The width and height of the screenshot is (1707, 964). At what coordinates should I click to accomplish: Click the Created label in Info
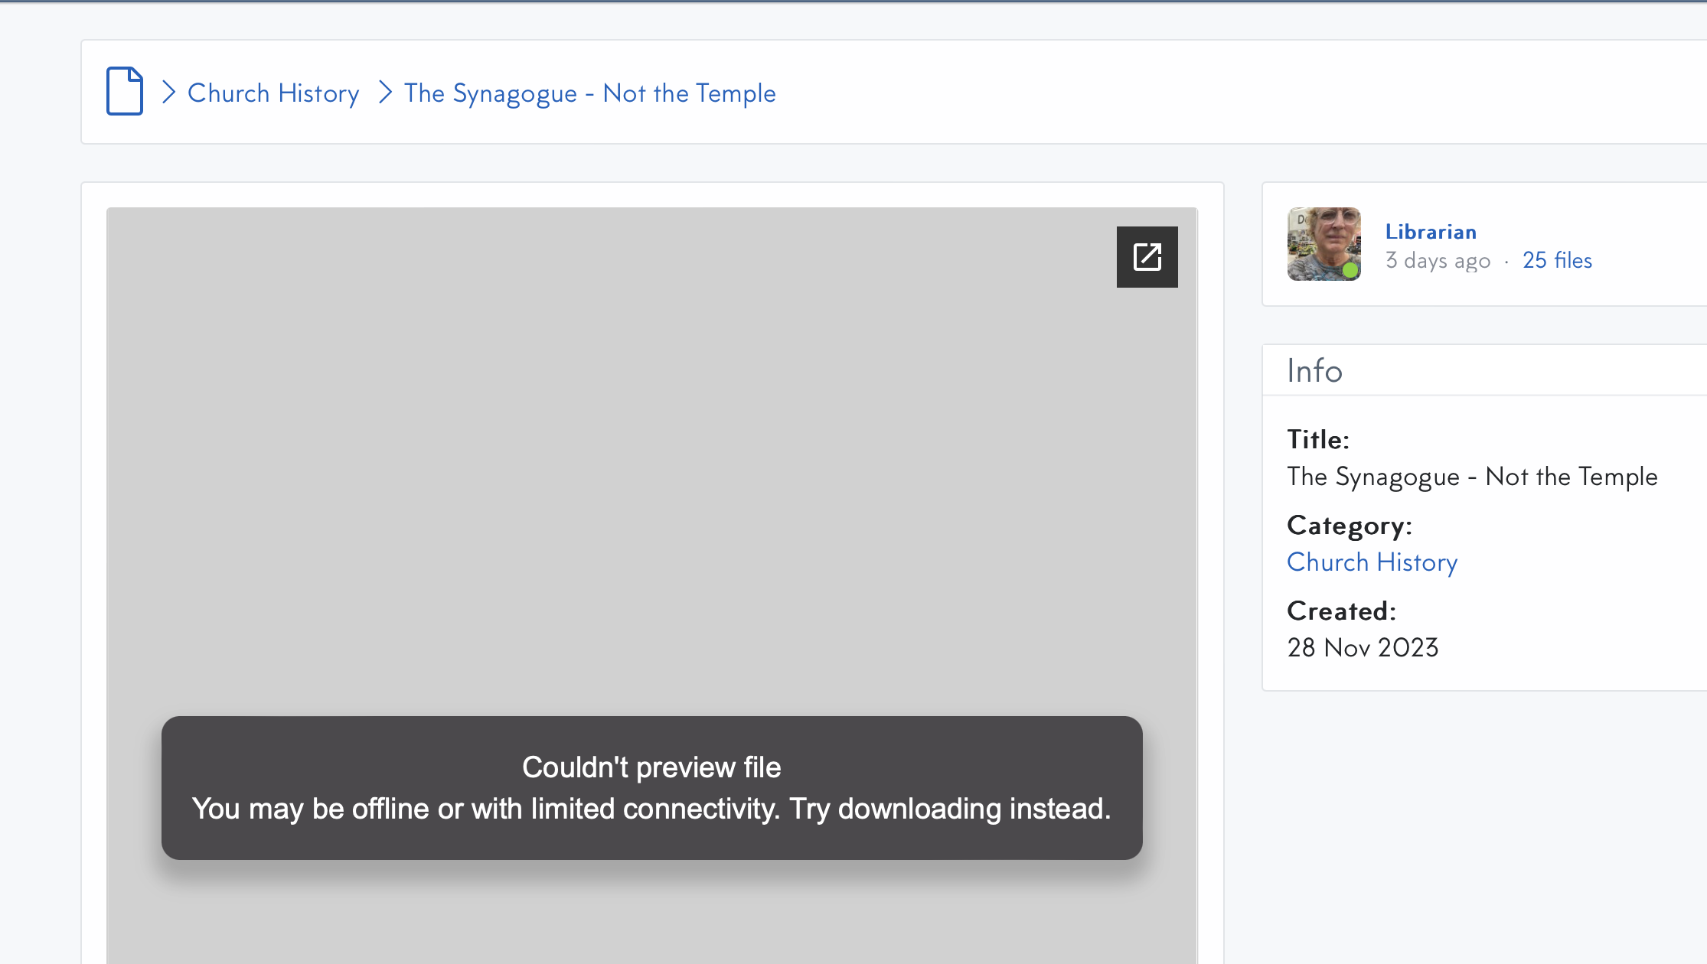pyautogui.click(x=1341, y=611)
